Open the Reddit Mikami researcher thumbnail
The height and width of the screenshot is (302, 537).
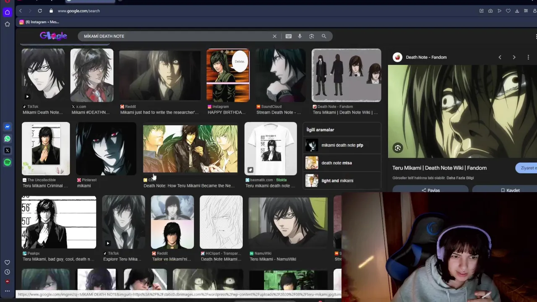[160, 75]
